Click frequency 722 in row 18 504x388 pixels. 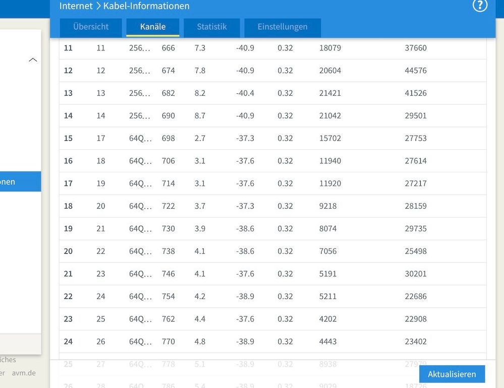pyautogui.click(x=168, y=206)
